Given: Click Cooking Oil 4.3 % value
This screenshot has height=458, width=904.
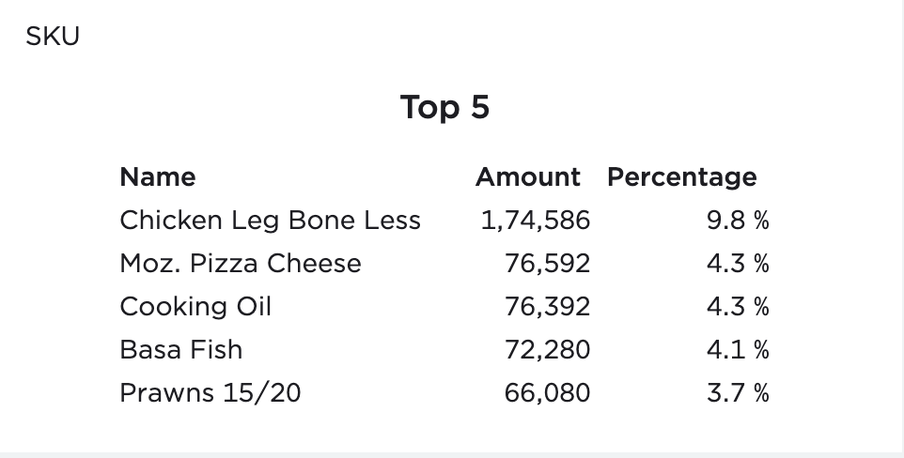Looking at the screenshot, I should pos(738,307).
